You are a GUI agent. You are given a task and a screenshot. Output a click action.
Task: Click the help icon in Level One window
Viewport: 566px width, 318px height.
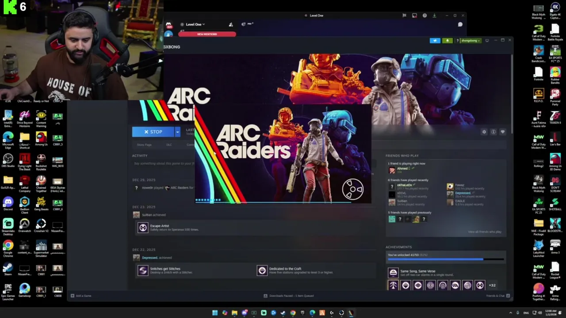pyautogui.click(x=424, y=15)
